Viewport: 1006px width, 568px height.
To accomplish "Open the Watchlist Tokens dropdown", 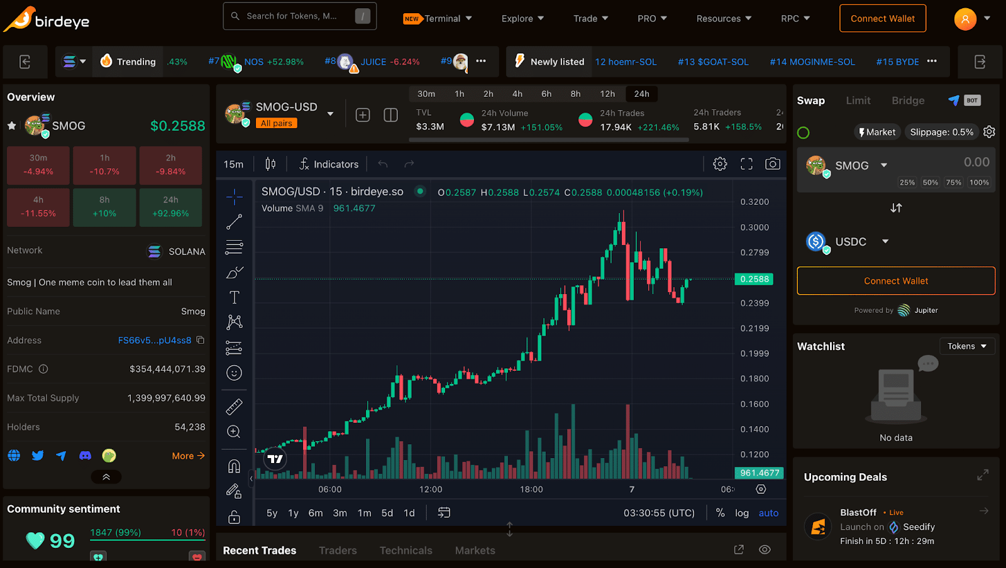I will tap(967, 346).
